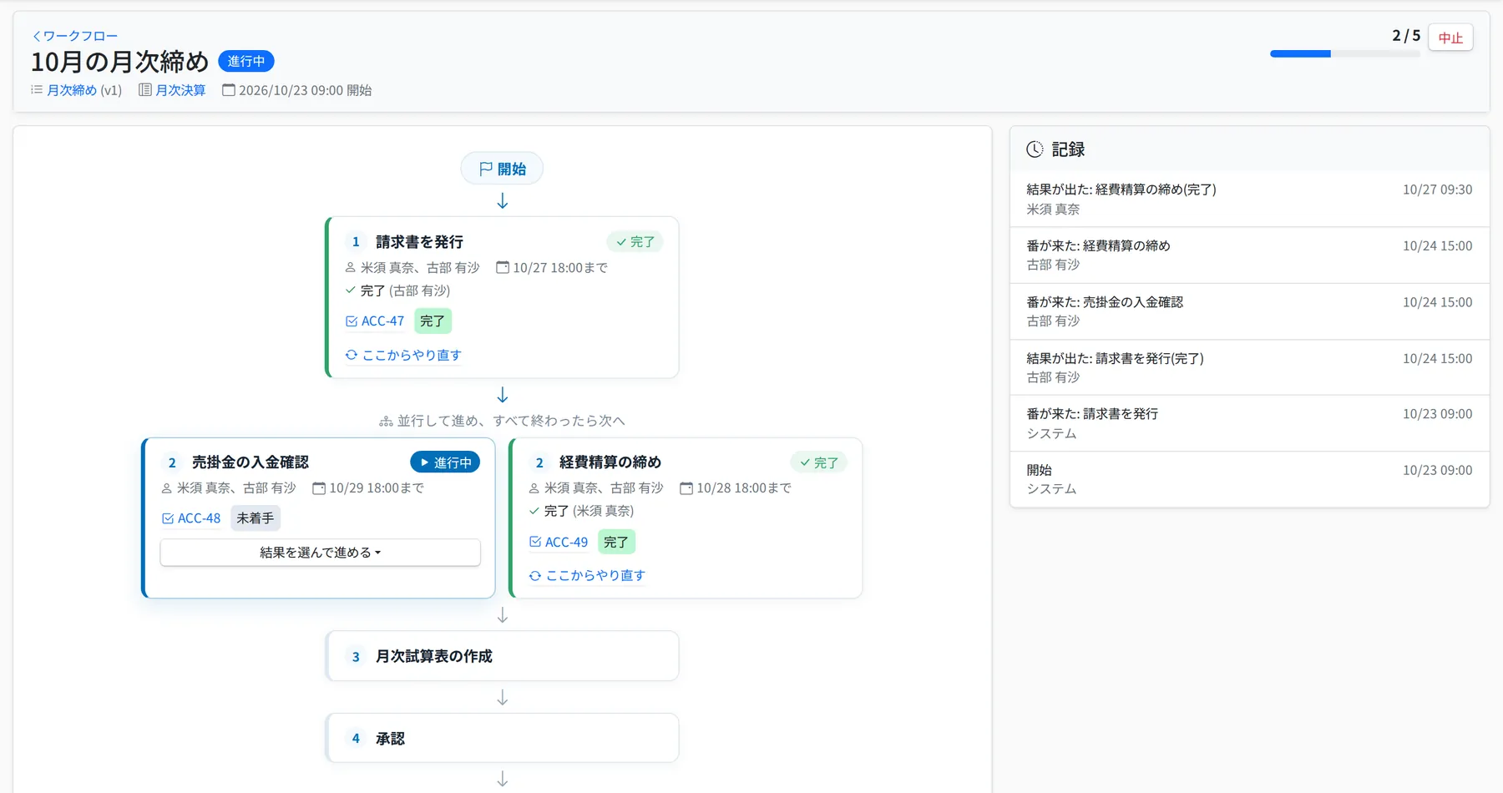Image resolution: width=1503 pixels, height=793 pixels.
Task: Click the 記録 clock icon
Action: pos(1035,149)
